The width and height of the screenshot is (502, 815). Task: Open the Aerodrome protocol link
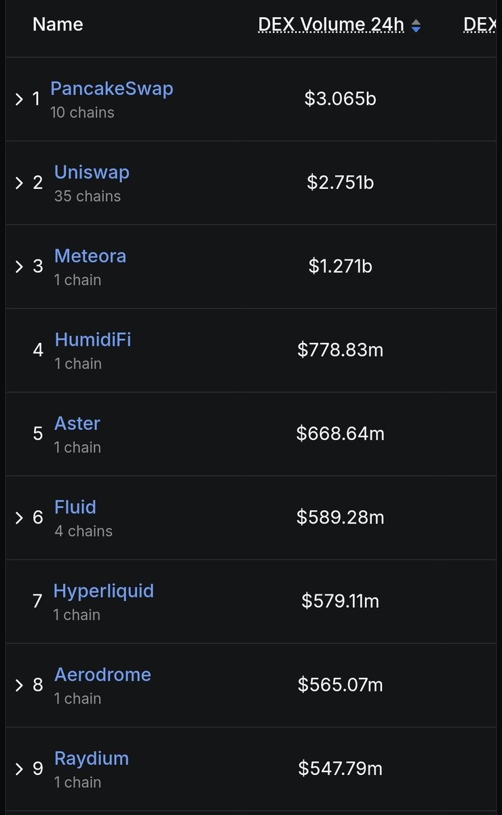coord(102,674)
